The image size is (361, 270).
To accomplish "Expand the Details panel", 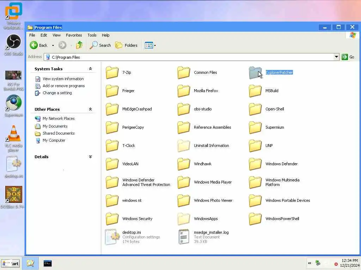I will tap(91, 156).
